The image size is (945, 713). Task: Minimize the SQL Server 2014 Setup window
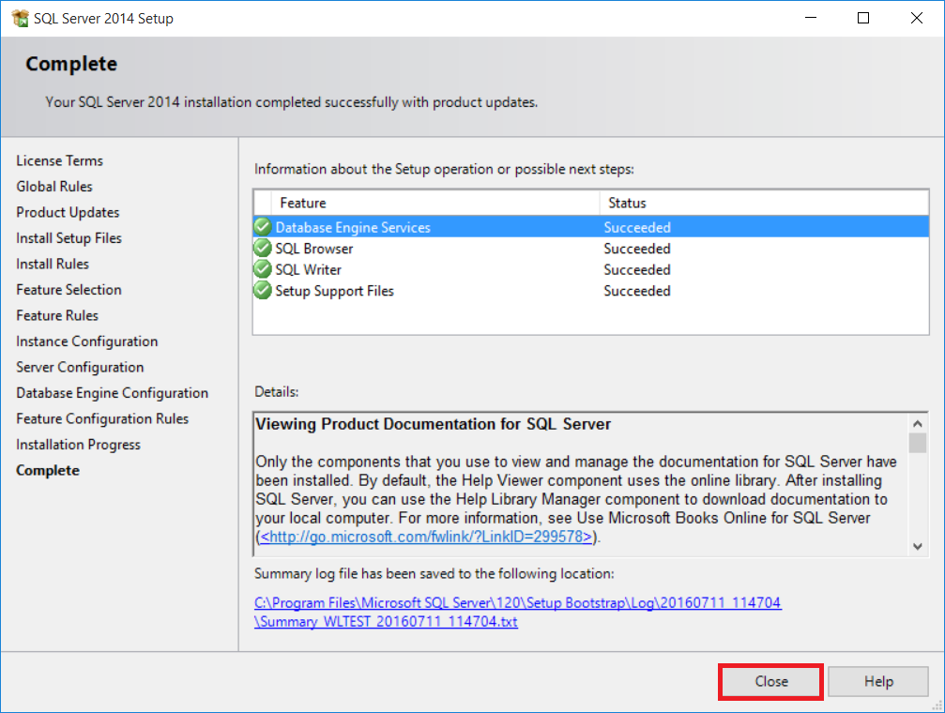tap(811, 18)
